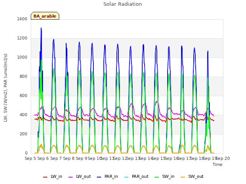The height and width of the screenshot is (184, 246).
Task: Click the 1400 y-axis tick label
Action: pos(22,19)
